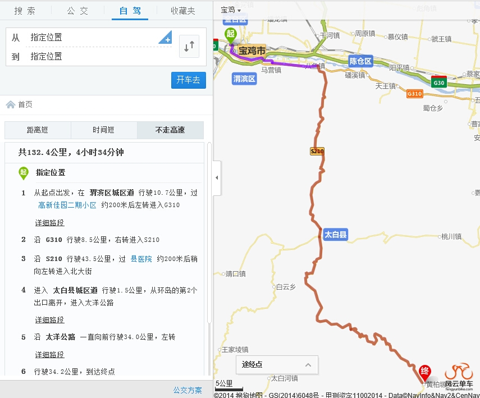
Task: Collapse the left route sidebar
Action: click(x=217, y=177)
